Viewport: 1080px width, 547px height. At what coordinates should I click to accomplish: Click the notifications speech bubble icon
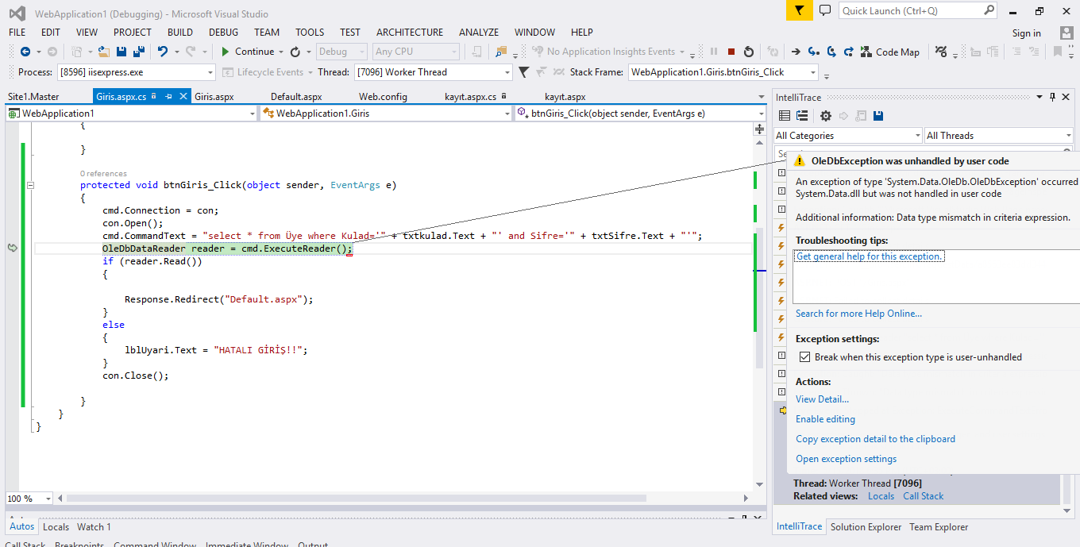tap(825, 10)
